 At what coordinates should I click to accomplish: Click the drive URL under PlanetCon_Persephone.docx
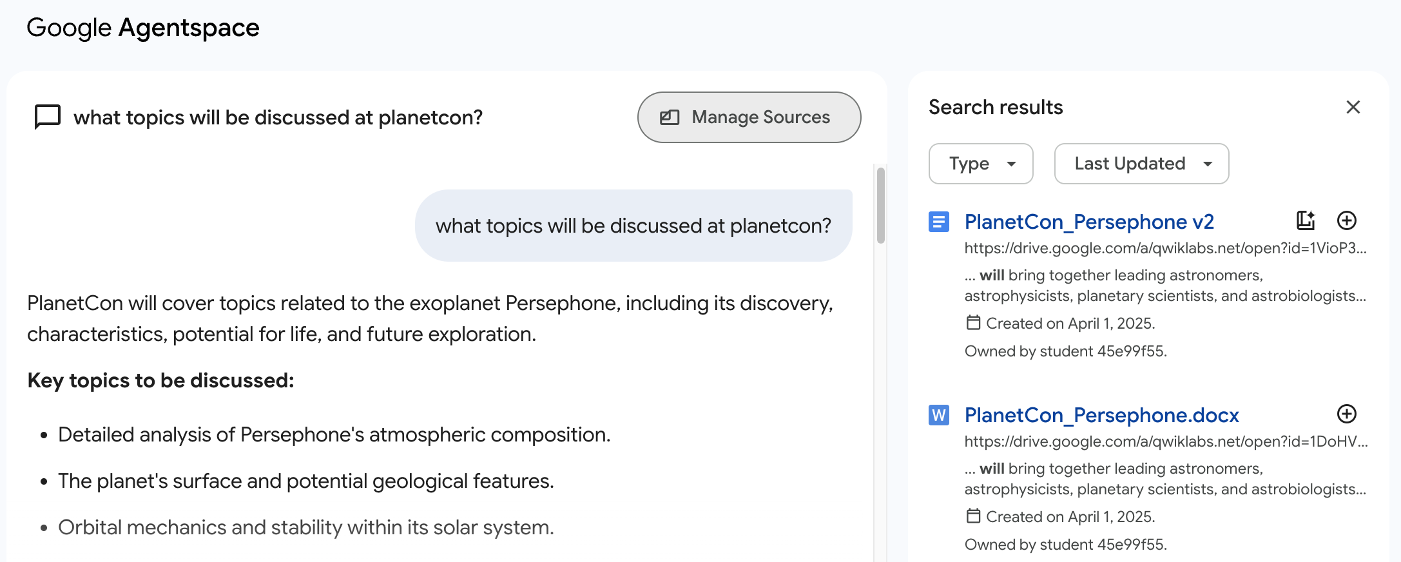coord(1166,441)
